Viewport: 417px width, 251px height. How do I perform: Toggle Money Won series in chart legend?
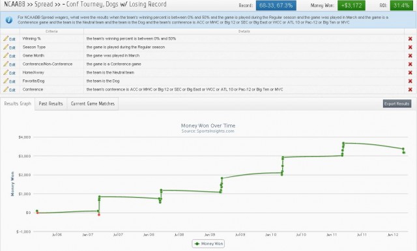point(208,244)
